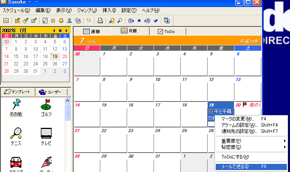
Task: Switch to the 週間 weekly tab
Action: 92,31
